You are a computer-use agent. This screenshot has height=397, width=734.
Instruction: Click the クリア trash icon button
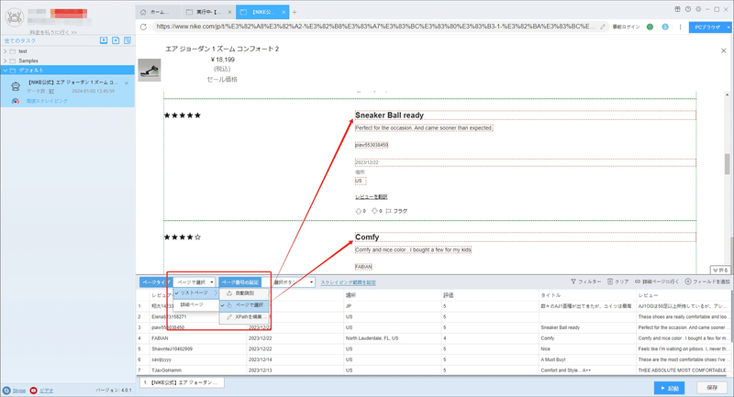(617, 281)
